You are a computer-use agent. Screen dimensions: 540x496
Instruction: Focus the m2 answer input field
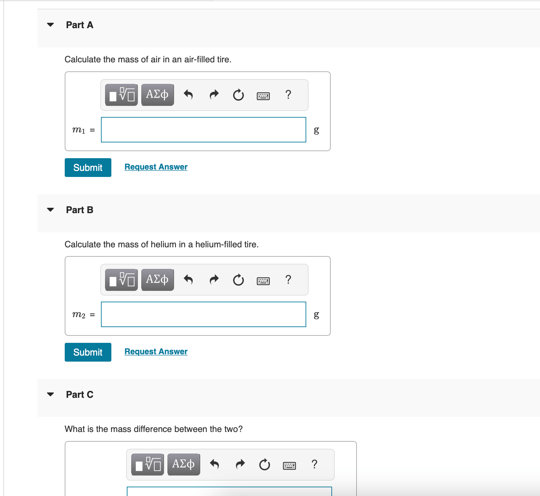[204, 314]
